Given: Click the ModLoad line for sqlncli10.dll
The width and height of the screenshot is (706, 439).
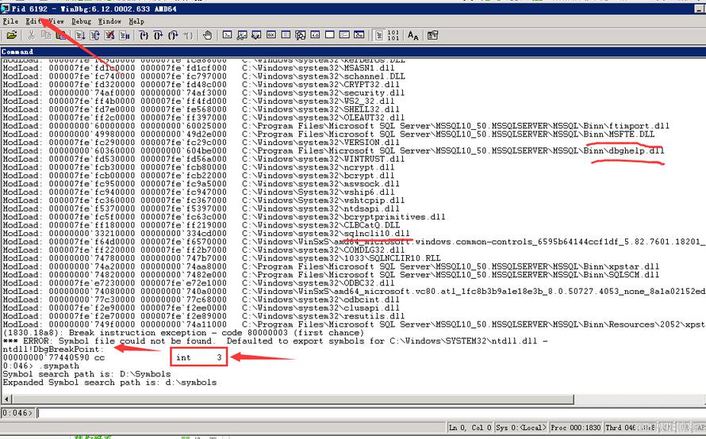Looking at the screenshot, I should (206, 234).
